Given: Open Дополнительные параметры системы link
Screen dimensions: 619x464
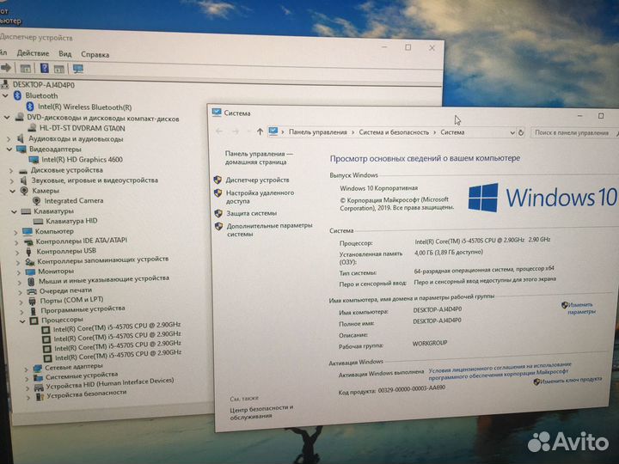Looking at the screenshot, I should (x=269, y=229).
